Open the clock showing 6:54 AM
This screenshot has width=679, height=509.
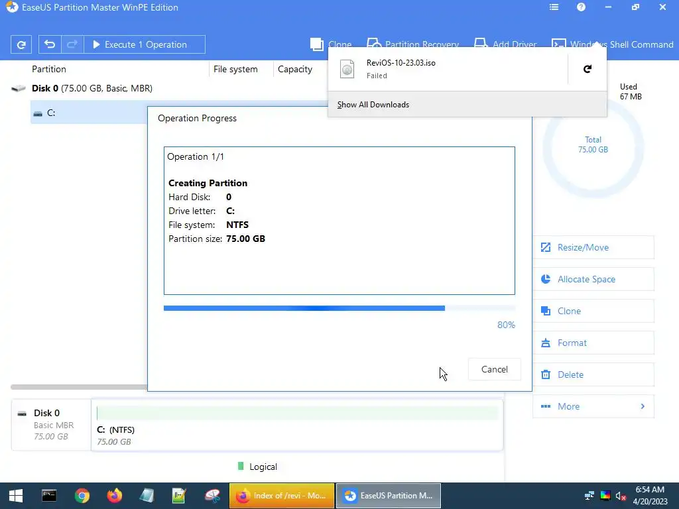[650, 496]
